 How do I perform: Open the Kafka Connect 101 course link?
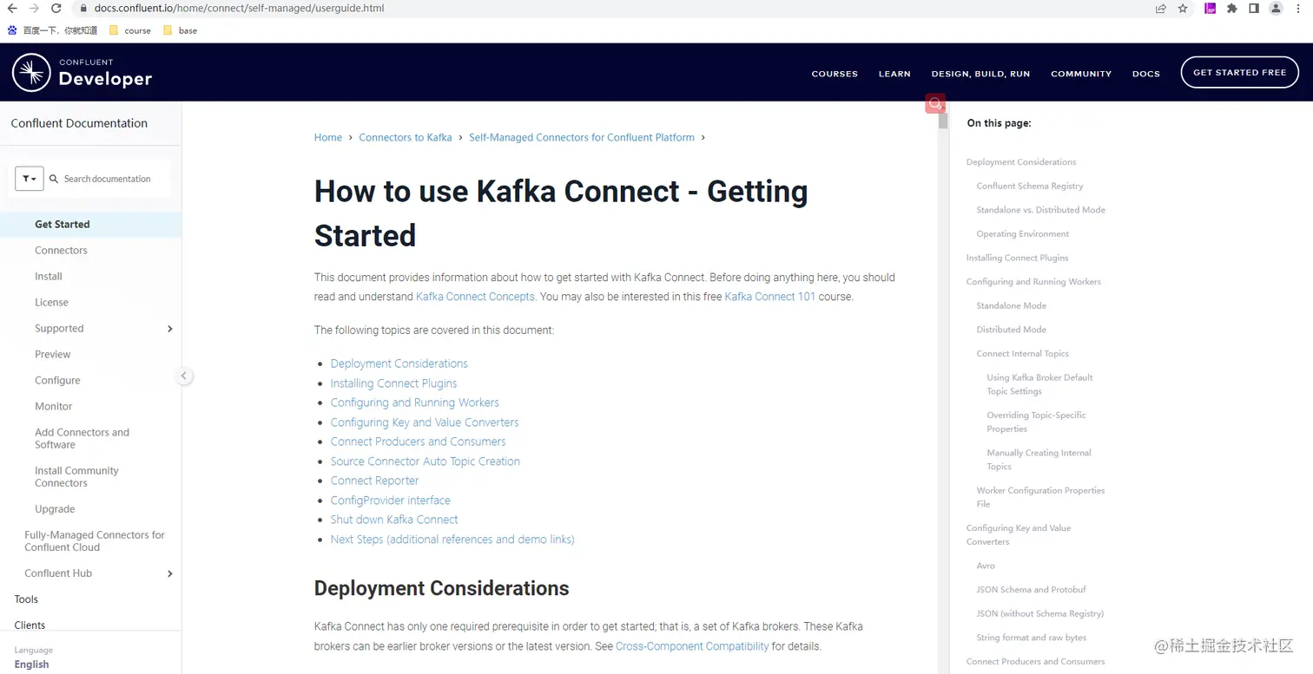coord(769,297)
